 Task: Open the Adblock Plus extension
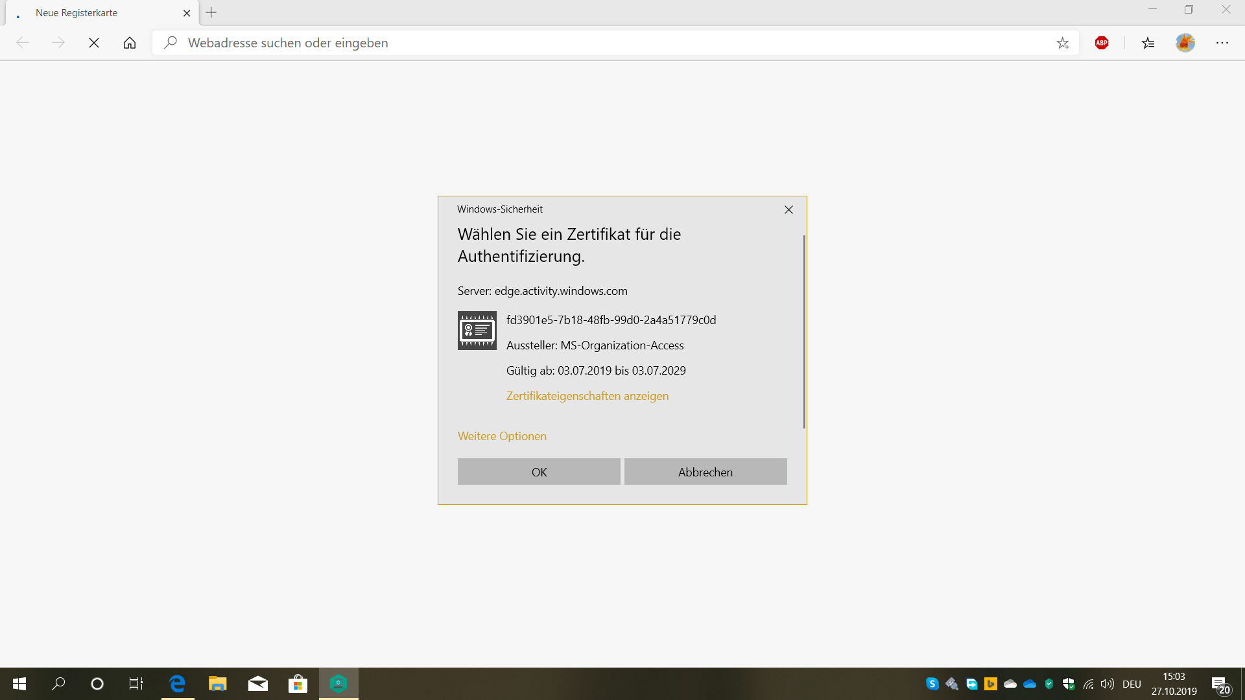(1102, 43)
